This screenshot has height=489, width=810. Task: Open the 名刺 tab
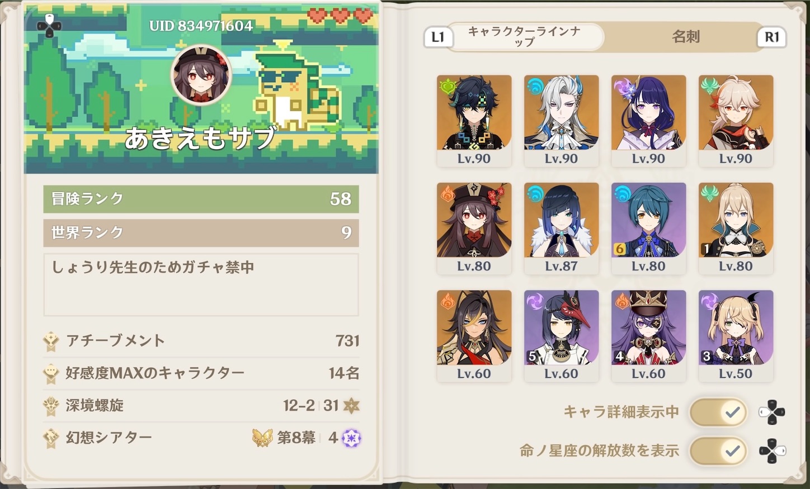pyautogui.click(x=686, y=37)
